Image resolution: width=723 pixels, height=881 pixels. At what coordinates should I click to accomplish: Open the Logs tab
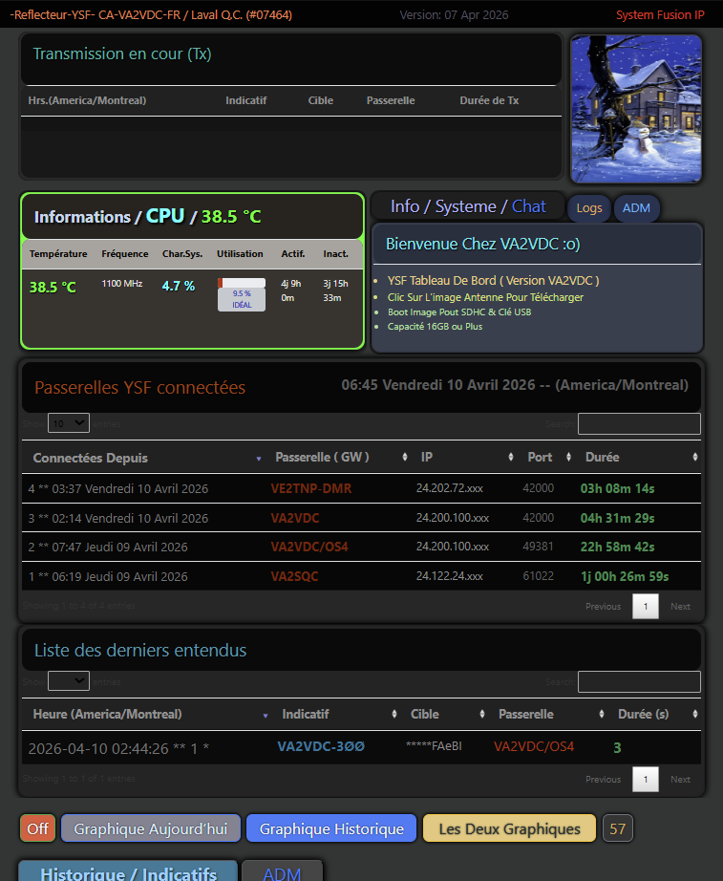(x=589, y=208)
